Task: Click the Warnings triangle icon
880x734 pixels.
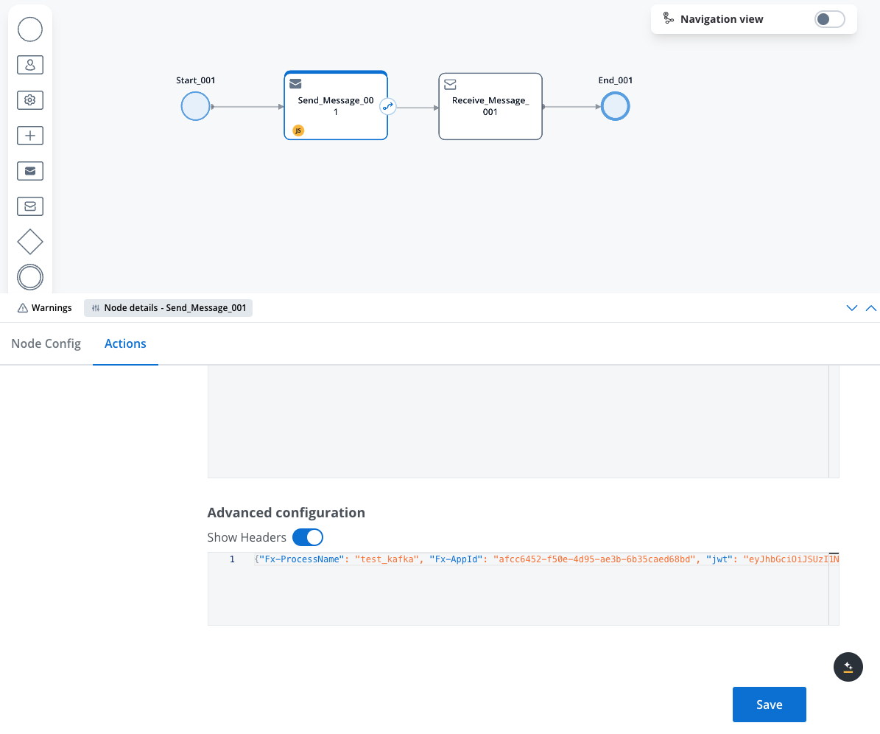Action: (22, 308)
